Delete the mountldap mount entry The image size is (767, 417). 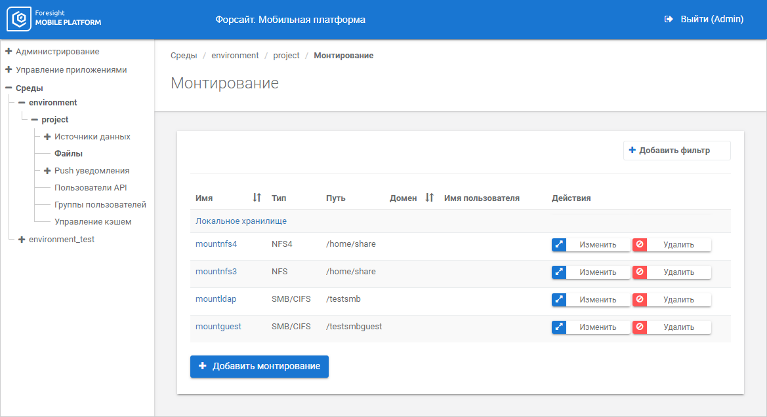672,300
